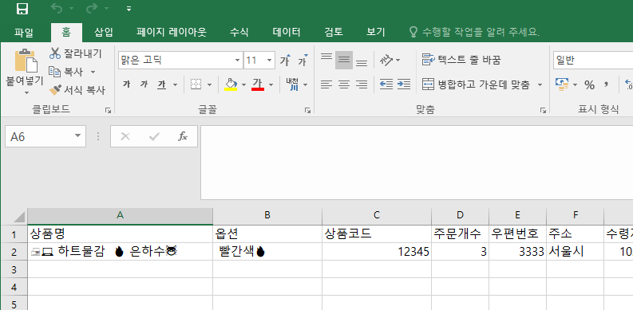Switch to 페이지 레이아웃 tab
633x310 pixels.
point(172,32)
